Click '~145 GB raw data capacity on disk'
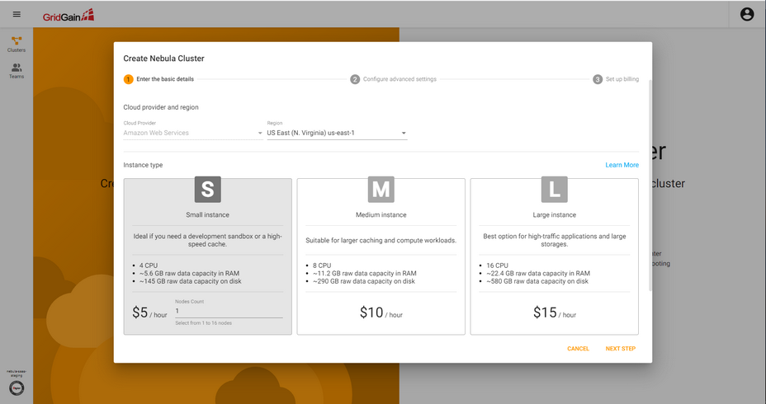Image resolution: width=766 pixels, height=404 pixels. (191, 281)
